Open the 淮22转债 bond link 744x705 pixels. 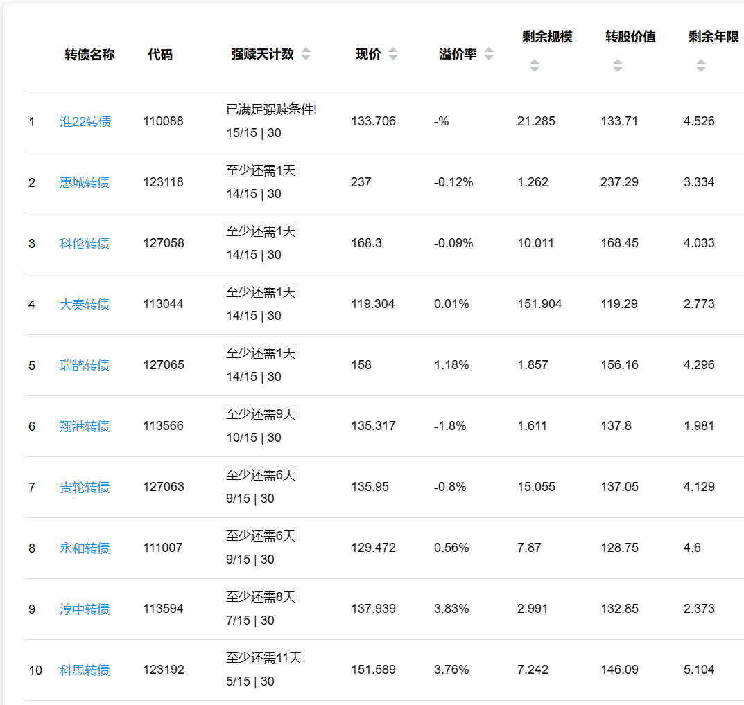85,122
